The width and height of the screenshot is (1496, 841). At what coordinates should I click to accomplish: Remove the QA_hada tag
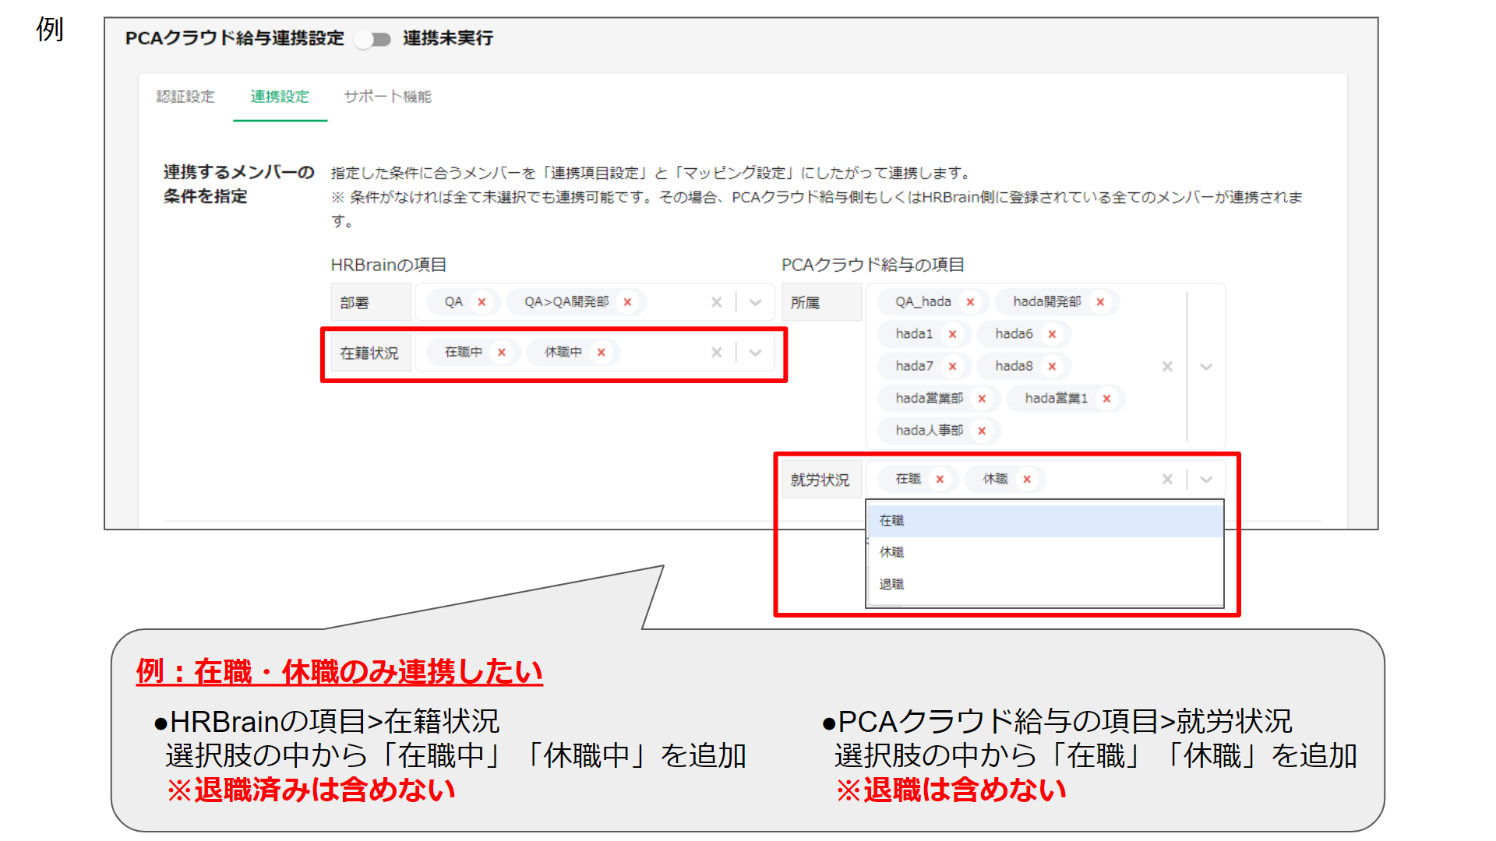pyautogui.click(x=970, y=302)
